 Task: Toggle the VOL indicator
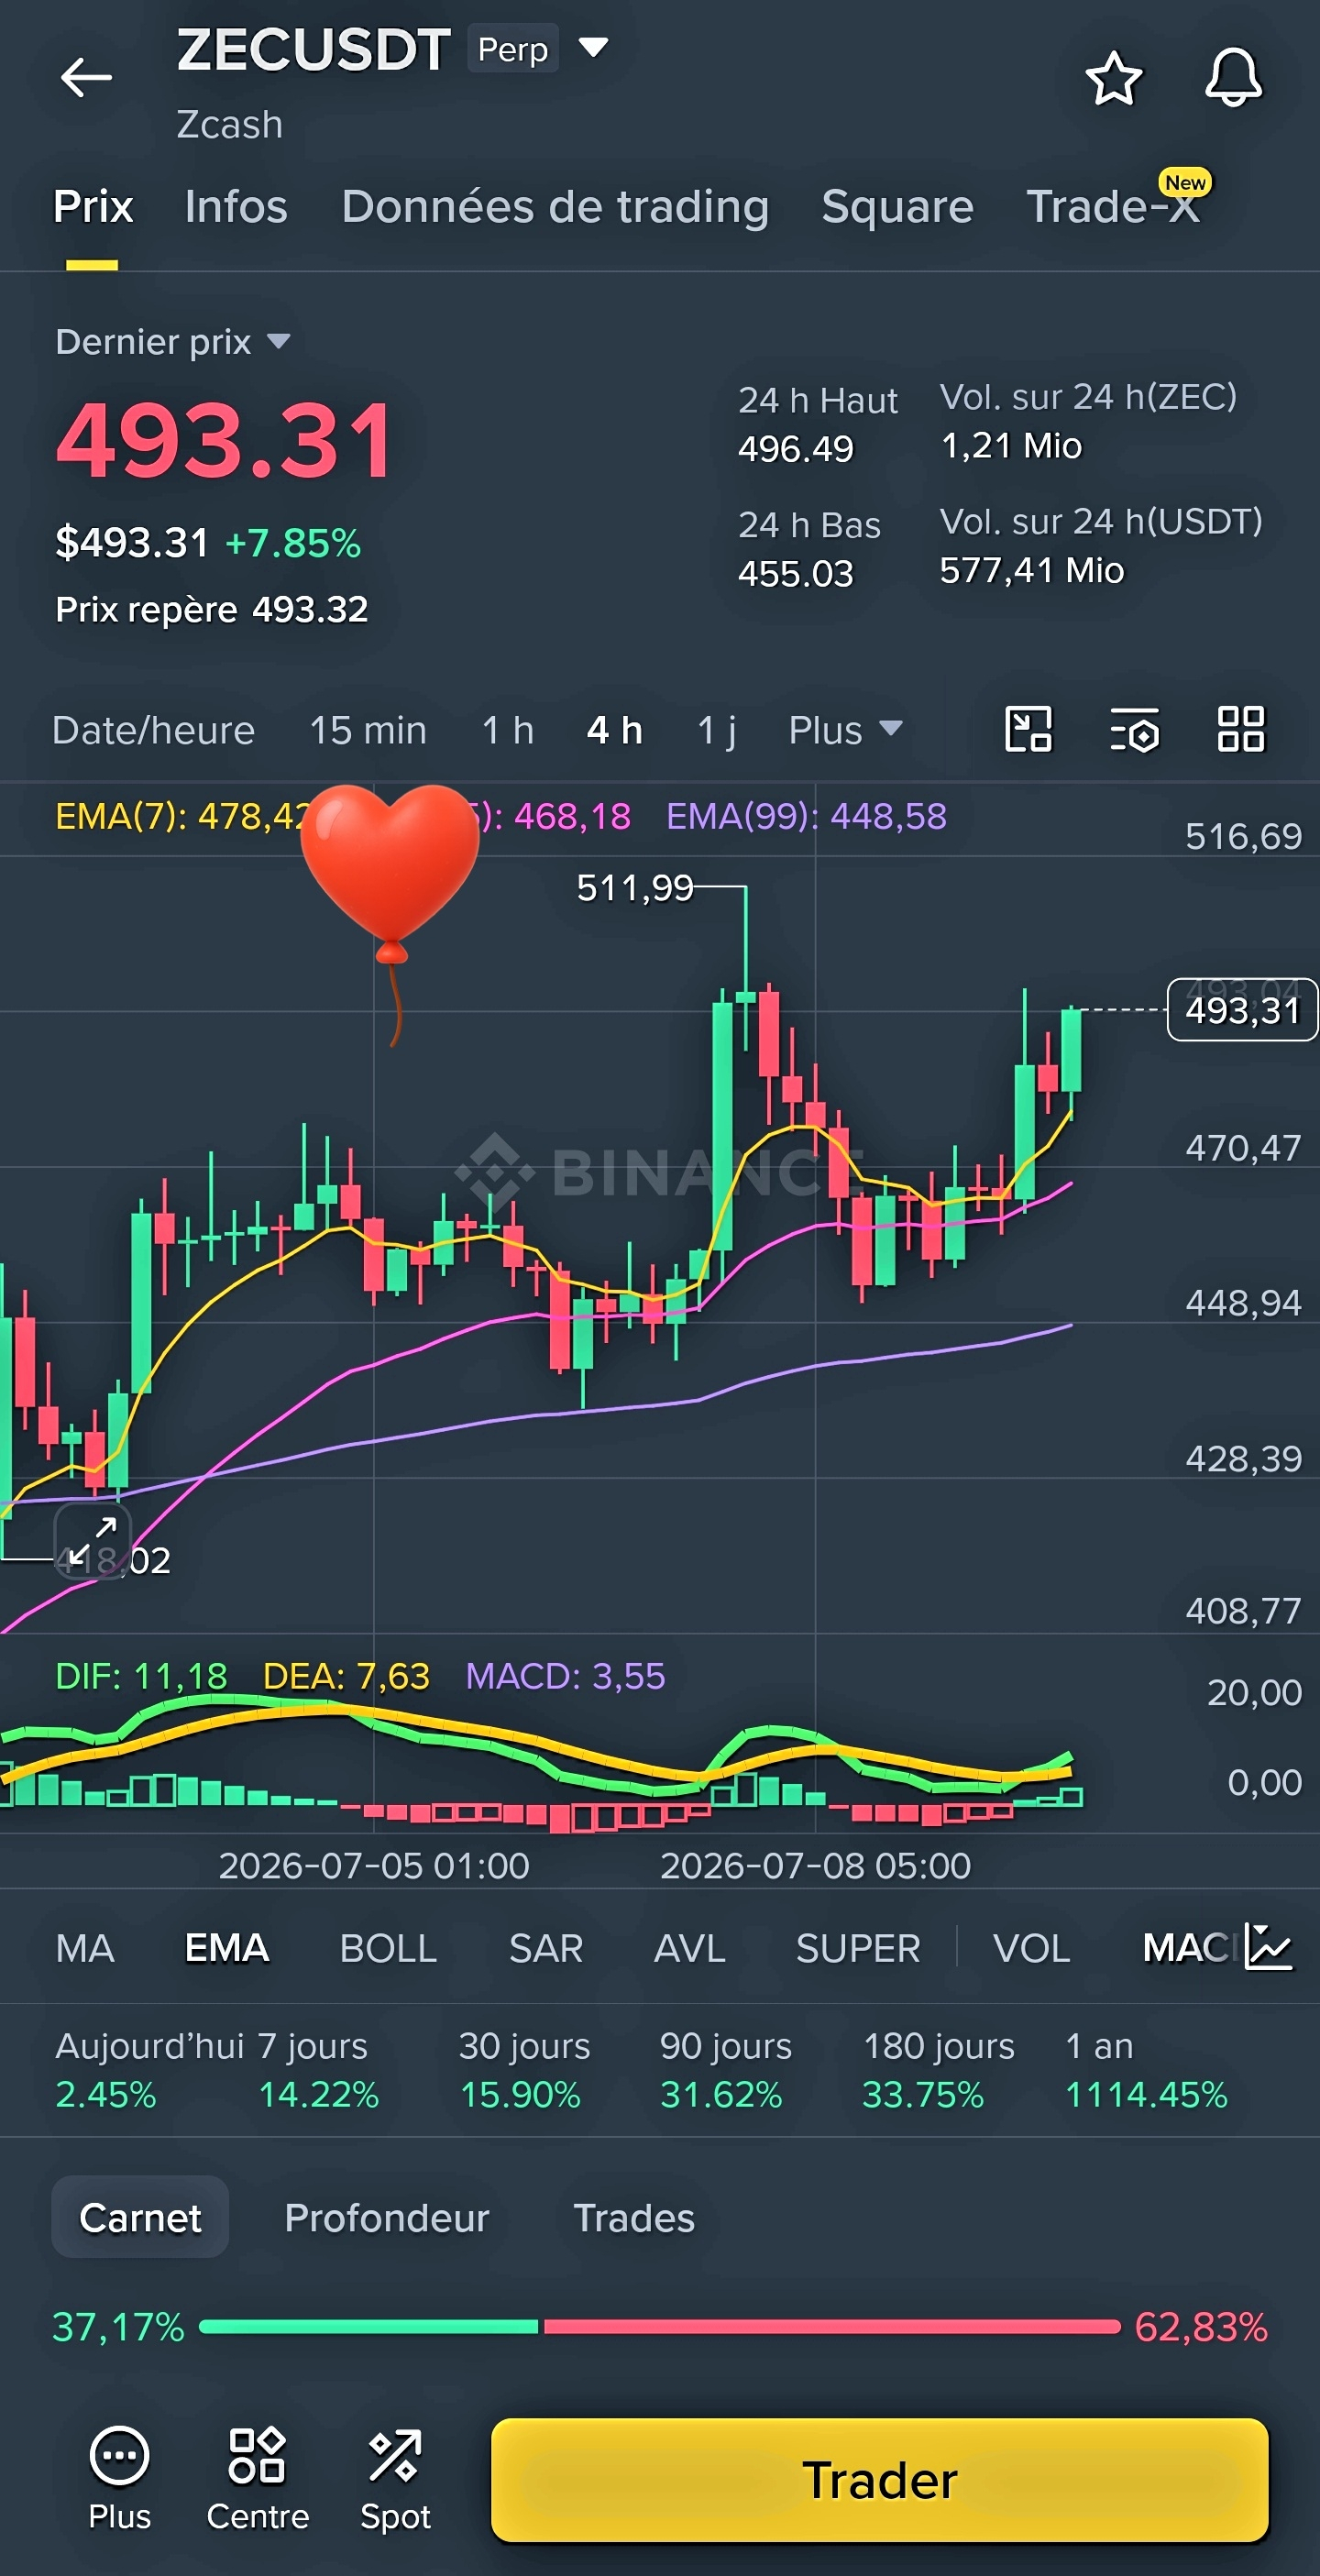pos(1031,1948)
